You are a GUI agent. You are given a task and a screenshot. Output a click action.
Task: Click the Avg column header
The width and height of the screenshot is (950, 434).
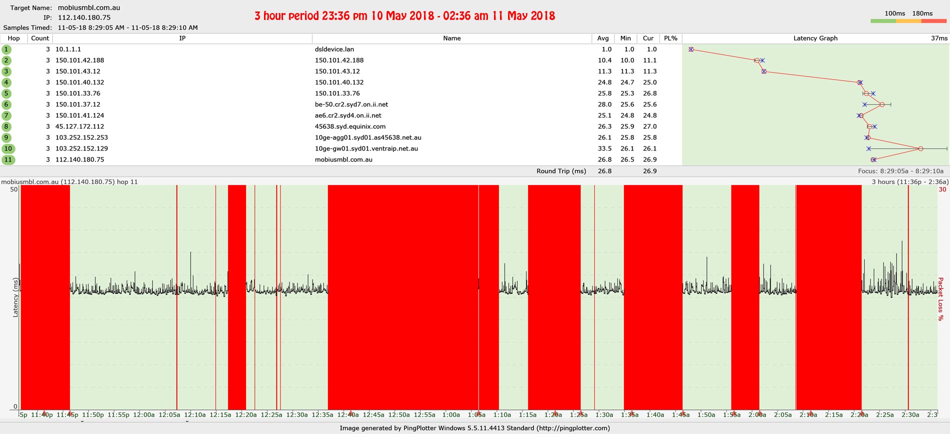tap(603, 38)
